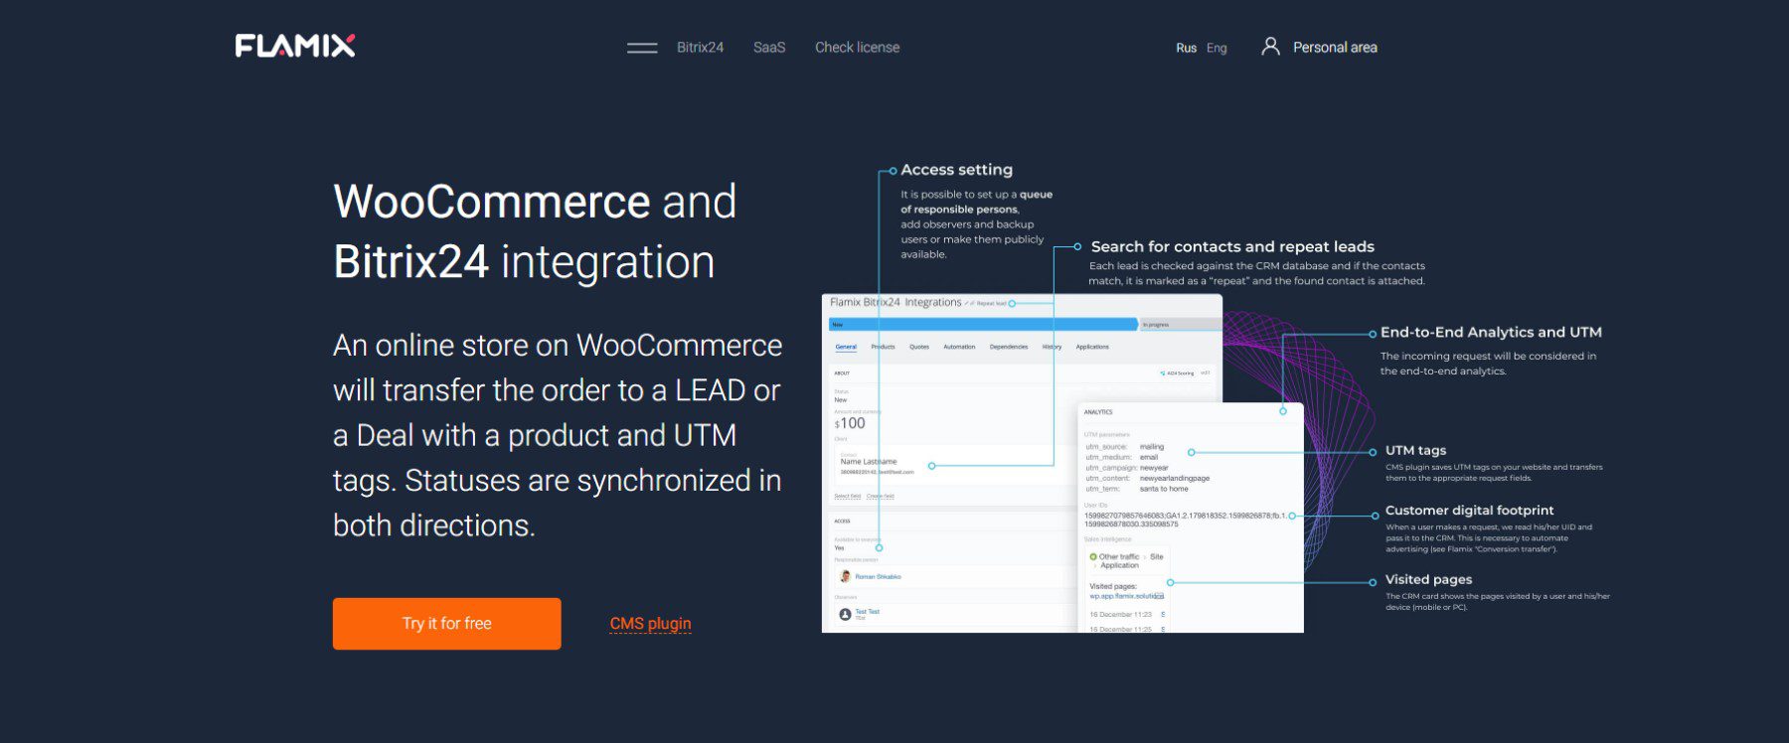Screen dimensions: 1789x743
Task: Click the Personal area user icon
Action: [x=1270, y=47]
